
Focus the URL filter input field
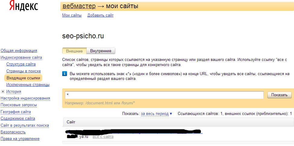164,95
